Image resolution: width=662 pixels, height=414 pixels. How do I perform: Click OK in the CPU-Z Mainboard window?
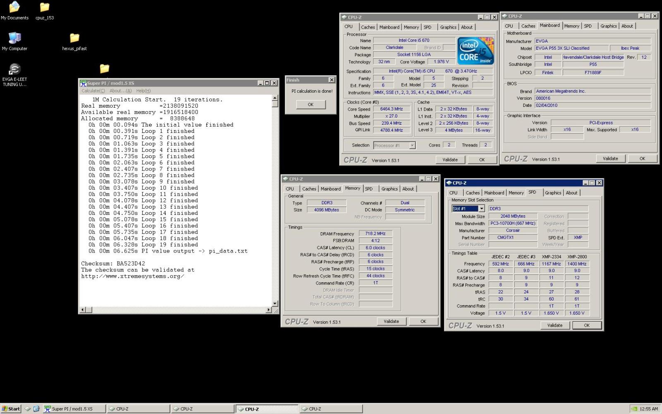coord(642,159)
